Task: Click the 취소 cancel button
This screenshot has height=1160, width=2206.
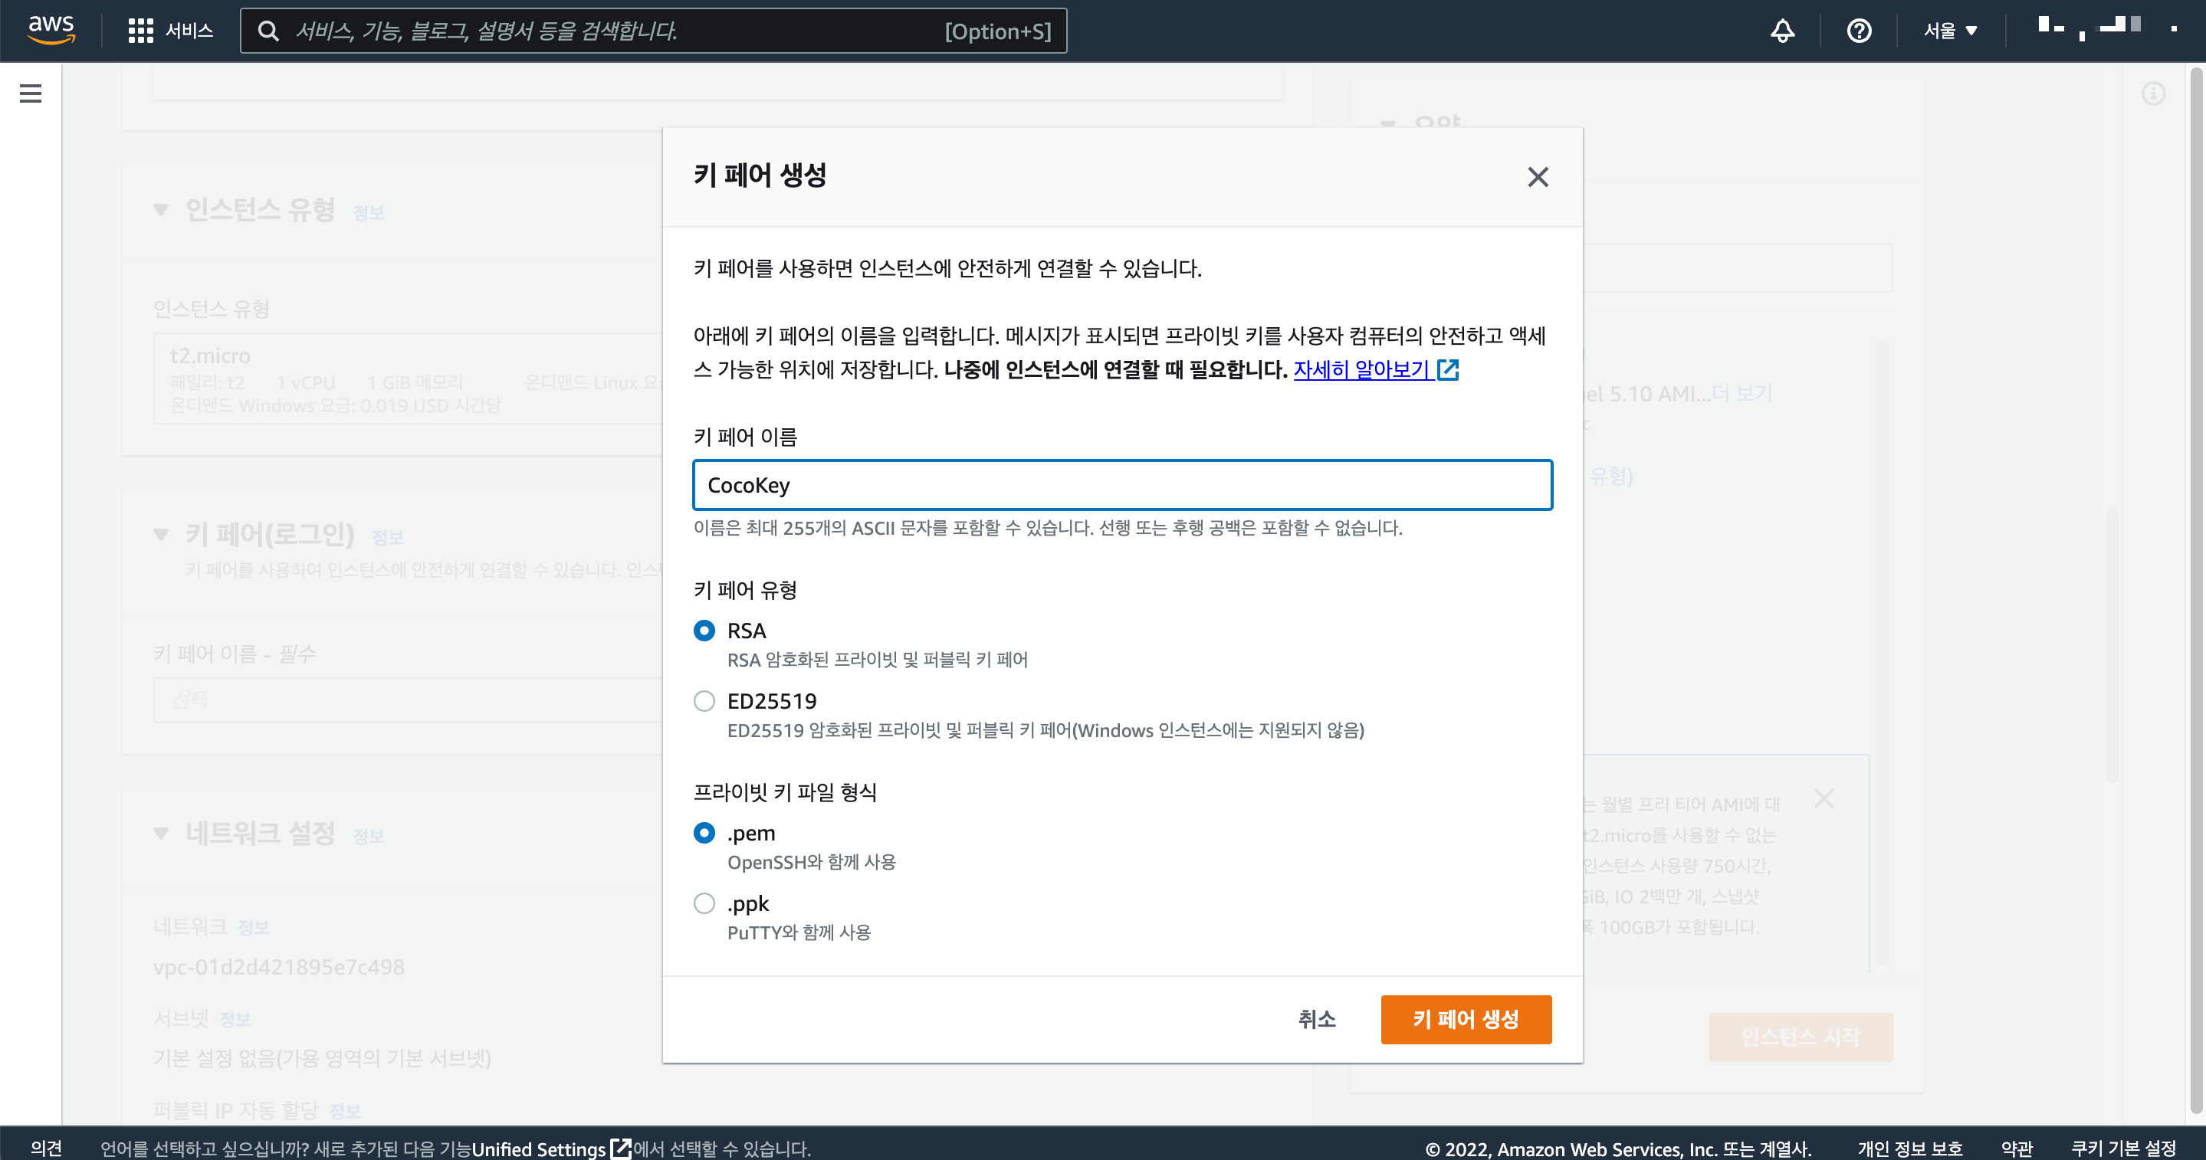Action: (x=1316, y=1019)
